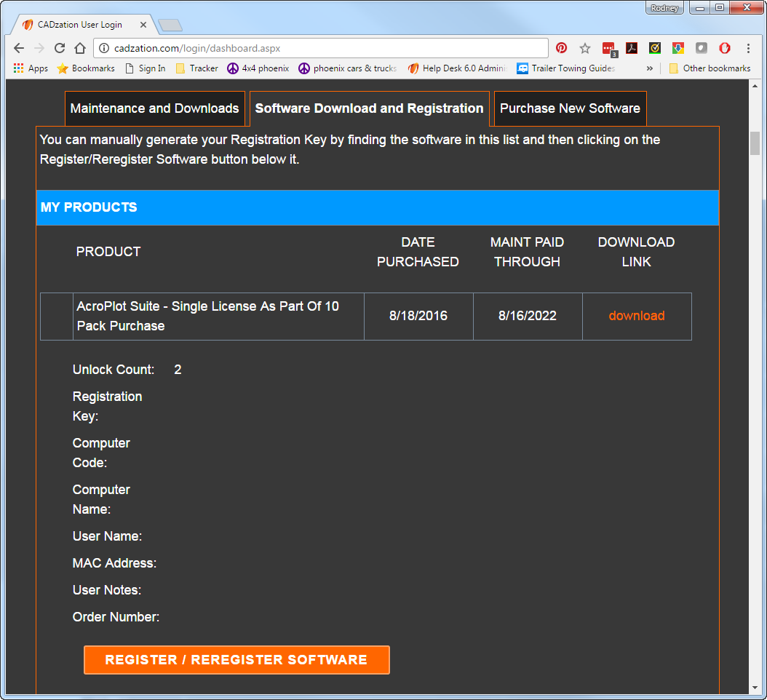Open the Bookmarks star folder
Viewport: 767px width, 700px height.
(x=86, y=68)
